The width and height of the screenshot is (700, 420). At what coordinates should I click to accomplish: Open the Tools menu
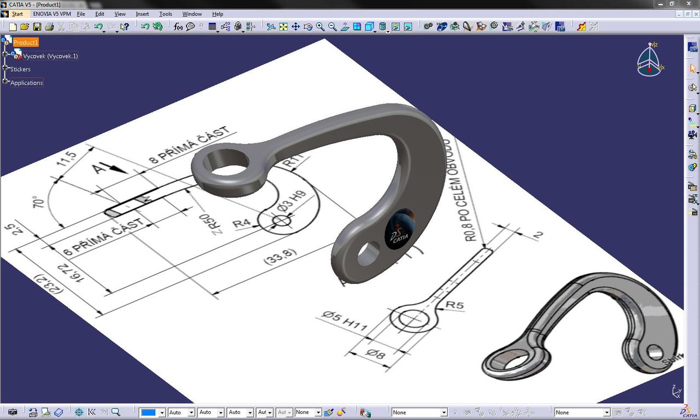166,14
